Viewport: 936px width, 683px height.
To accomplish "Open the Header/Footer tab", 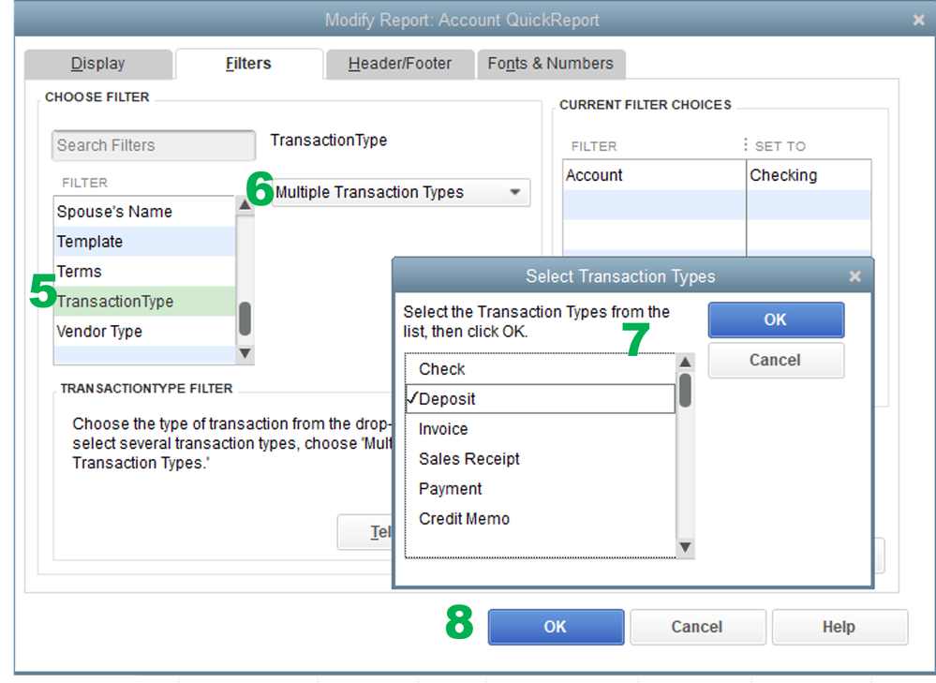I will coord(399,64).
